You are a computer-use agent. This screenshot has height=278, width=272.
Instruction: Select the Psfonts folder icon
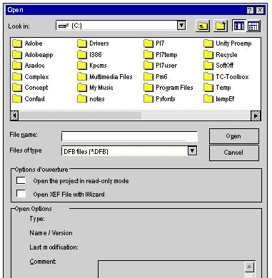[x=148, y=98]
